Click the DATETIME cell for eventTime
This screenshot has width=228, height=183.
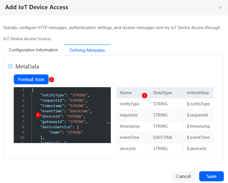[x=163, y=137]
